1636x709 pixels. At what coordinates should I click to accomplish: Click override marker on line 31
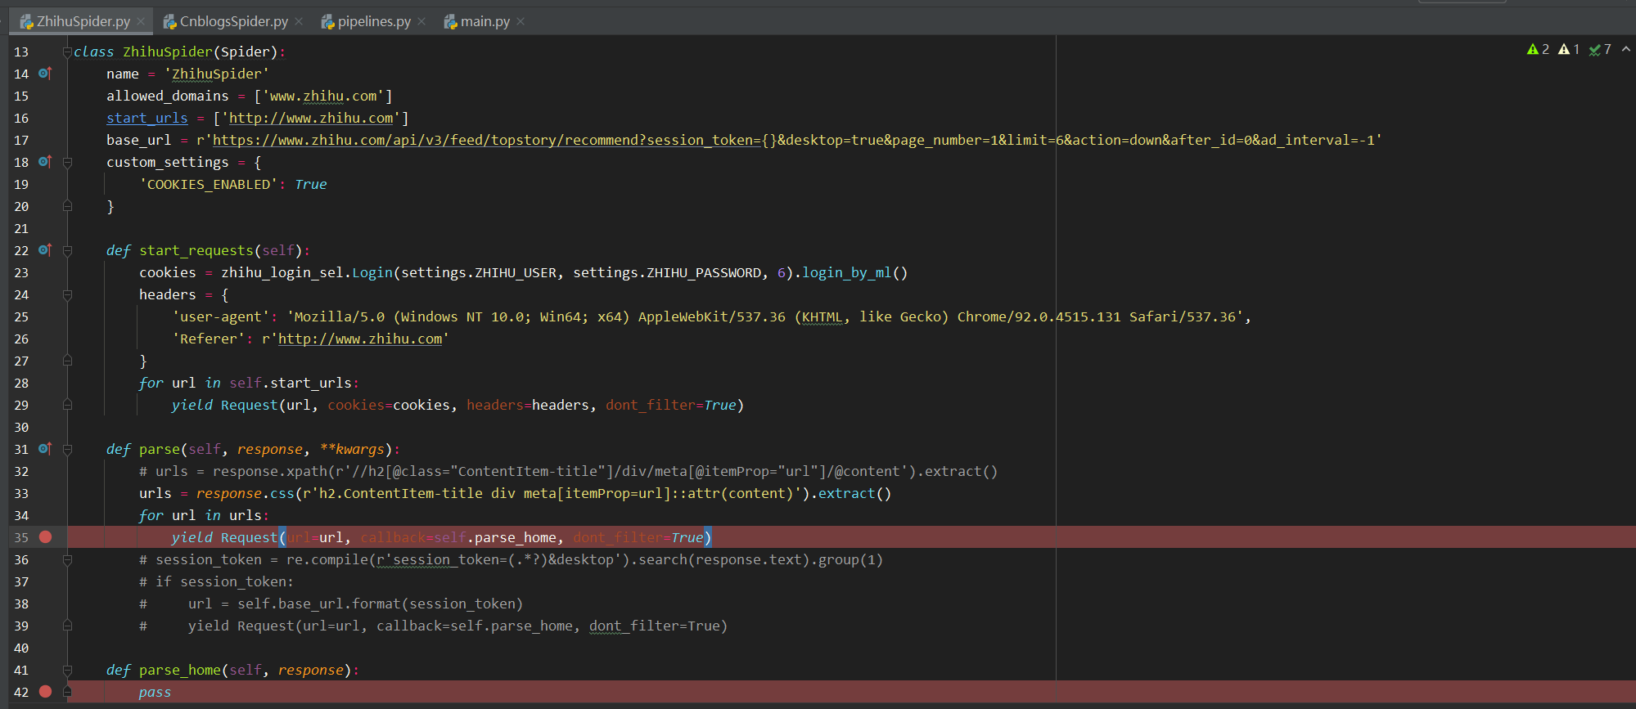(45, 449)
